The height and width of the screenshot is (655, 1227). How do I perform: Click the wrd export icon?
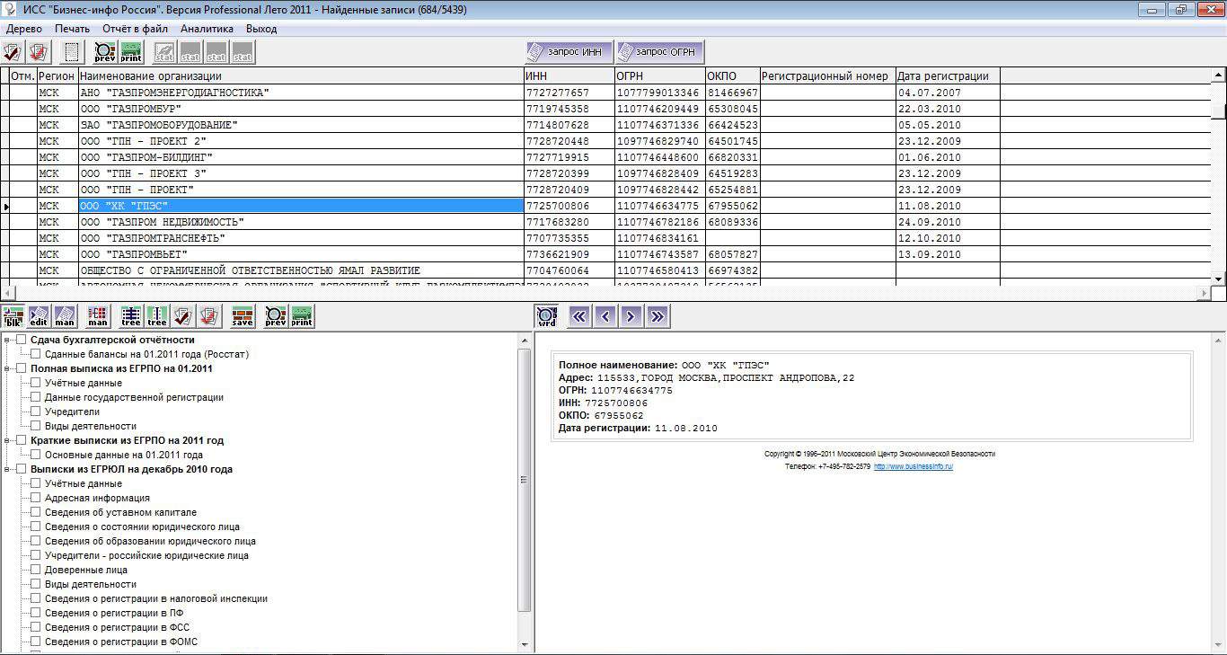(x=546, y=316)
